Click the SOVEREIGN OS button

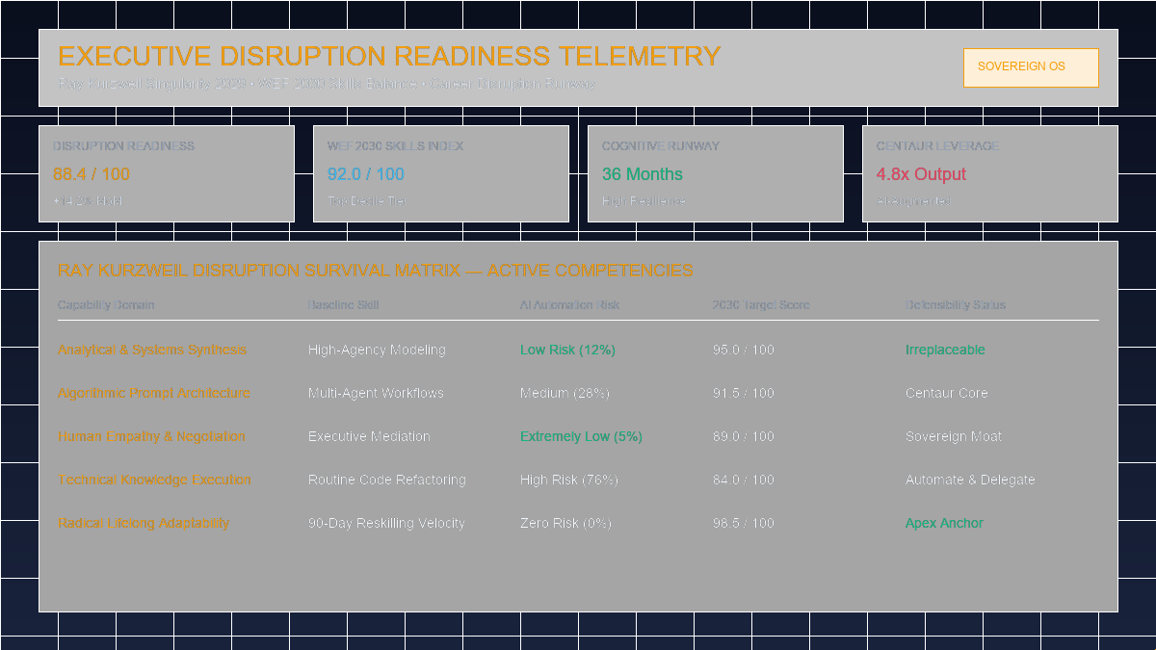click(1031, 67)
